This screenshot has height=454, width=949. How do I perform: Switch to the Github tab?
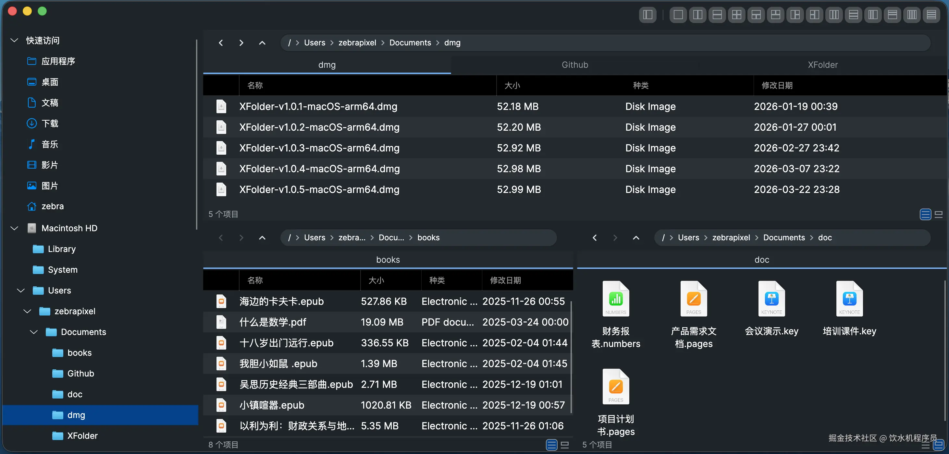(575, 65)
